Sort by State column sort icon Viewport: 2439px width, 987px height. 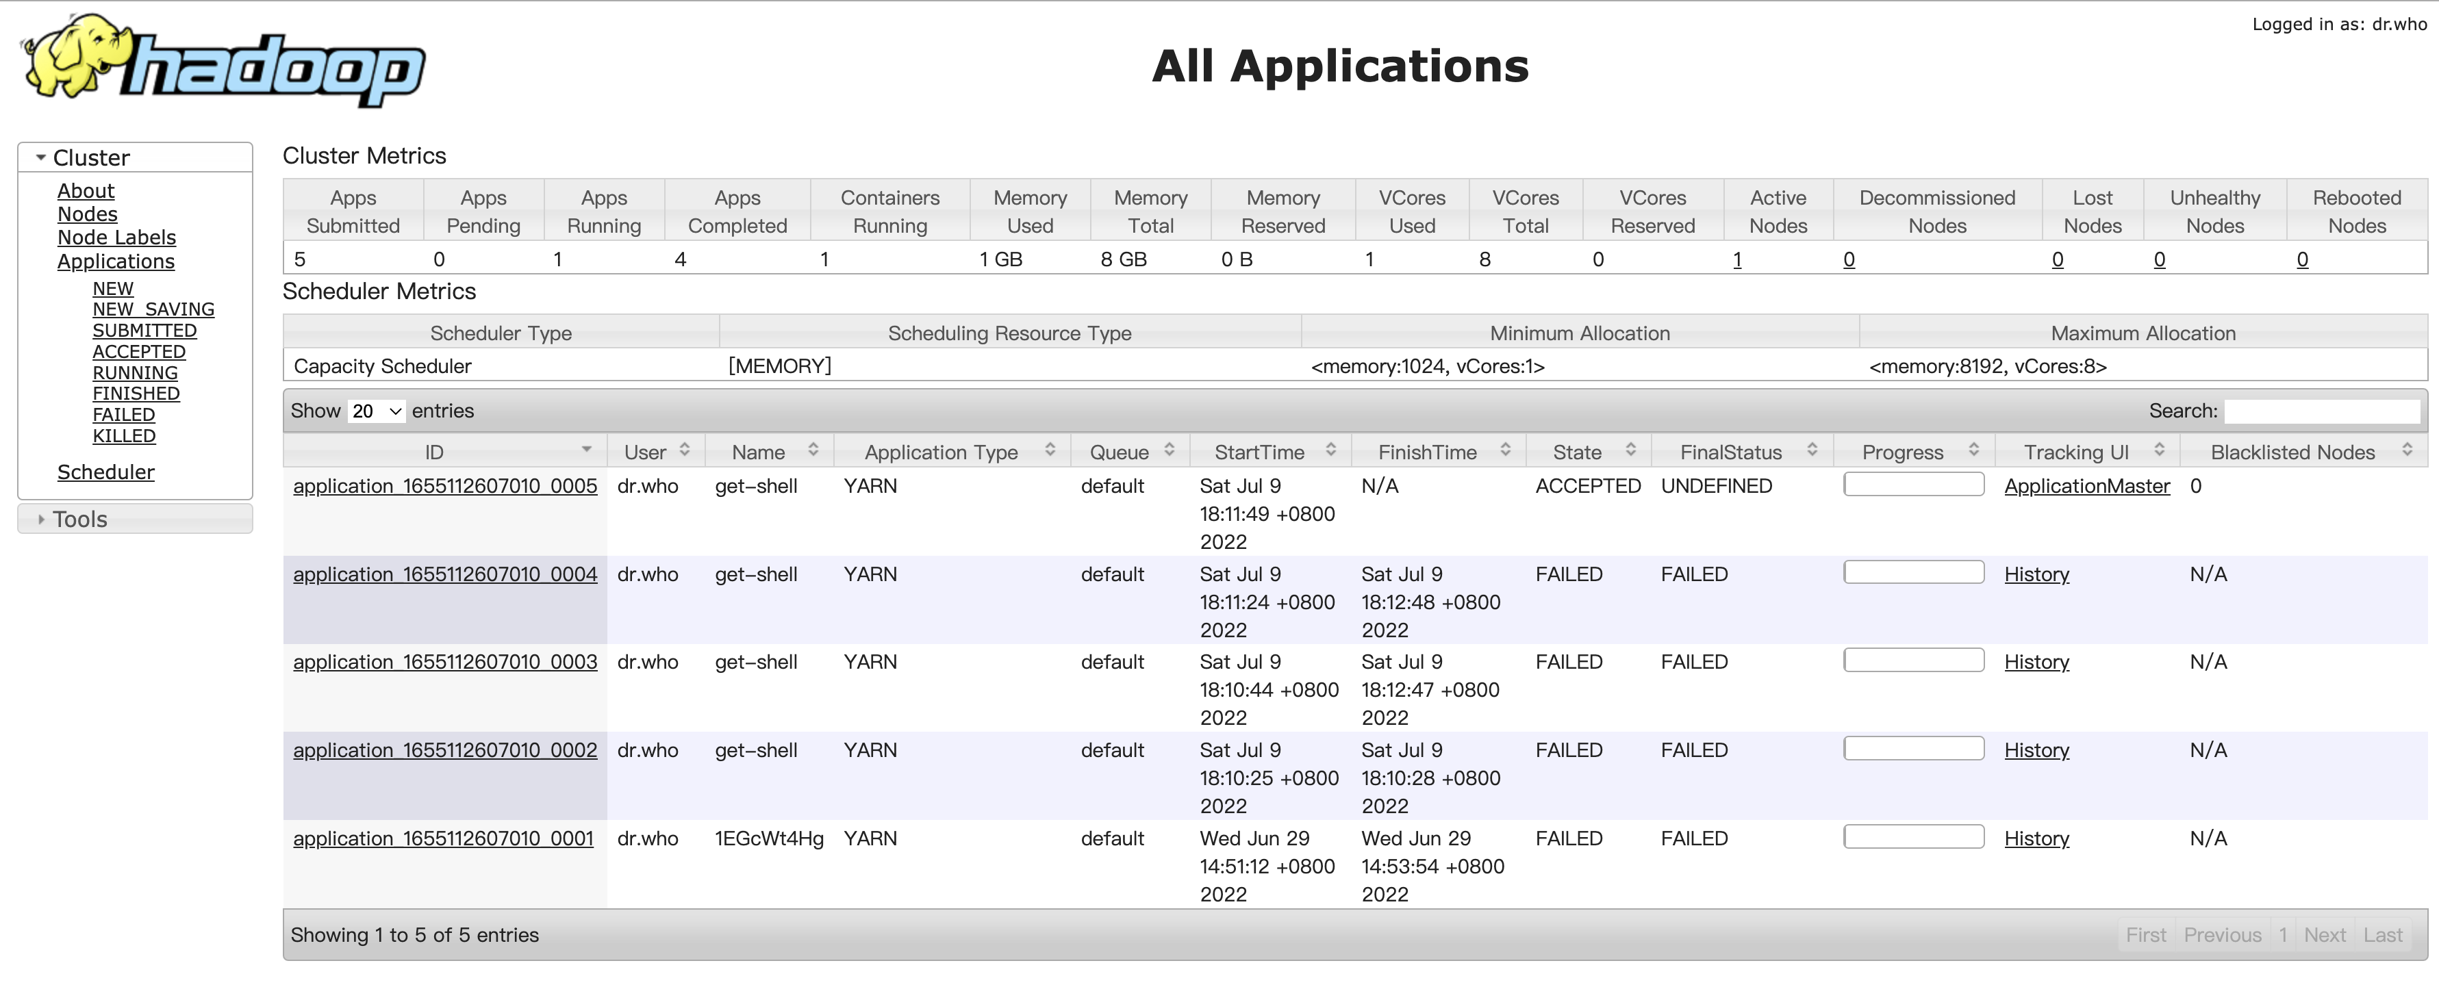(x=1630, y=450)
